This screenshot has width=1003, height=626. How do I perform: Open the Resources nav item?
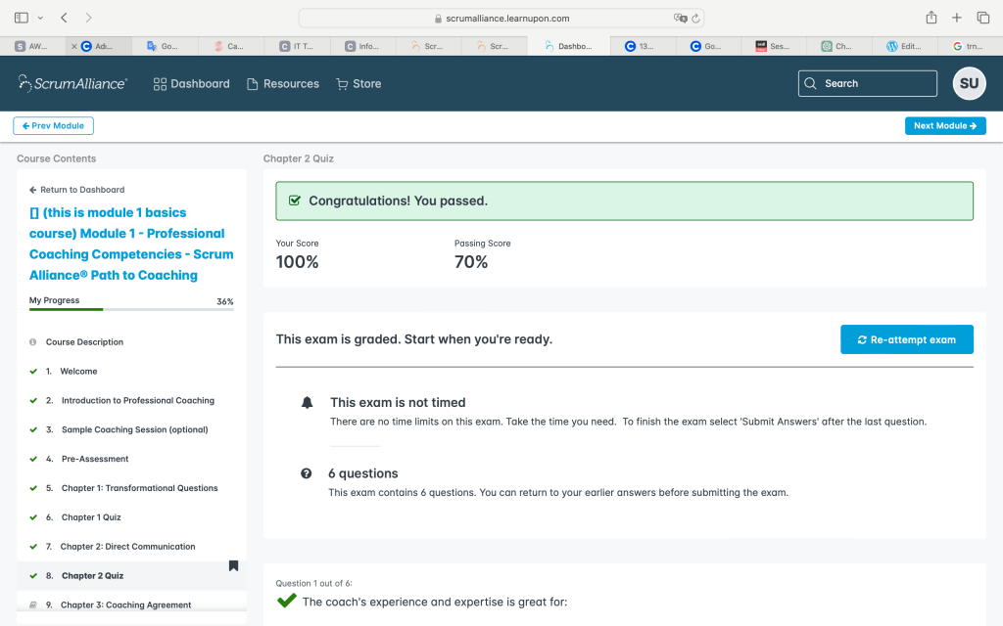pos(282,84)
